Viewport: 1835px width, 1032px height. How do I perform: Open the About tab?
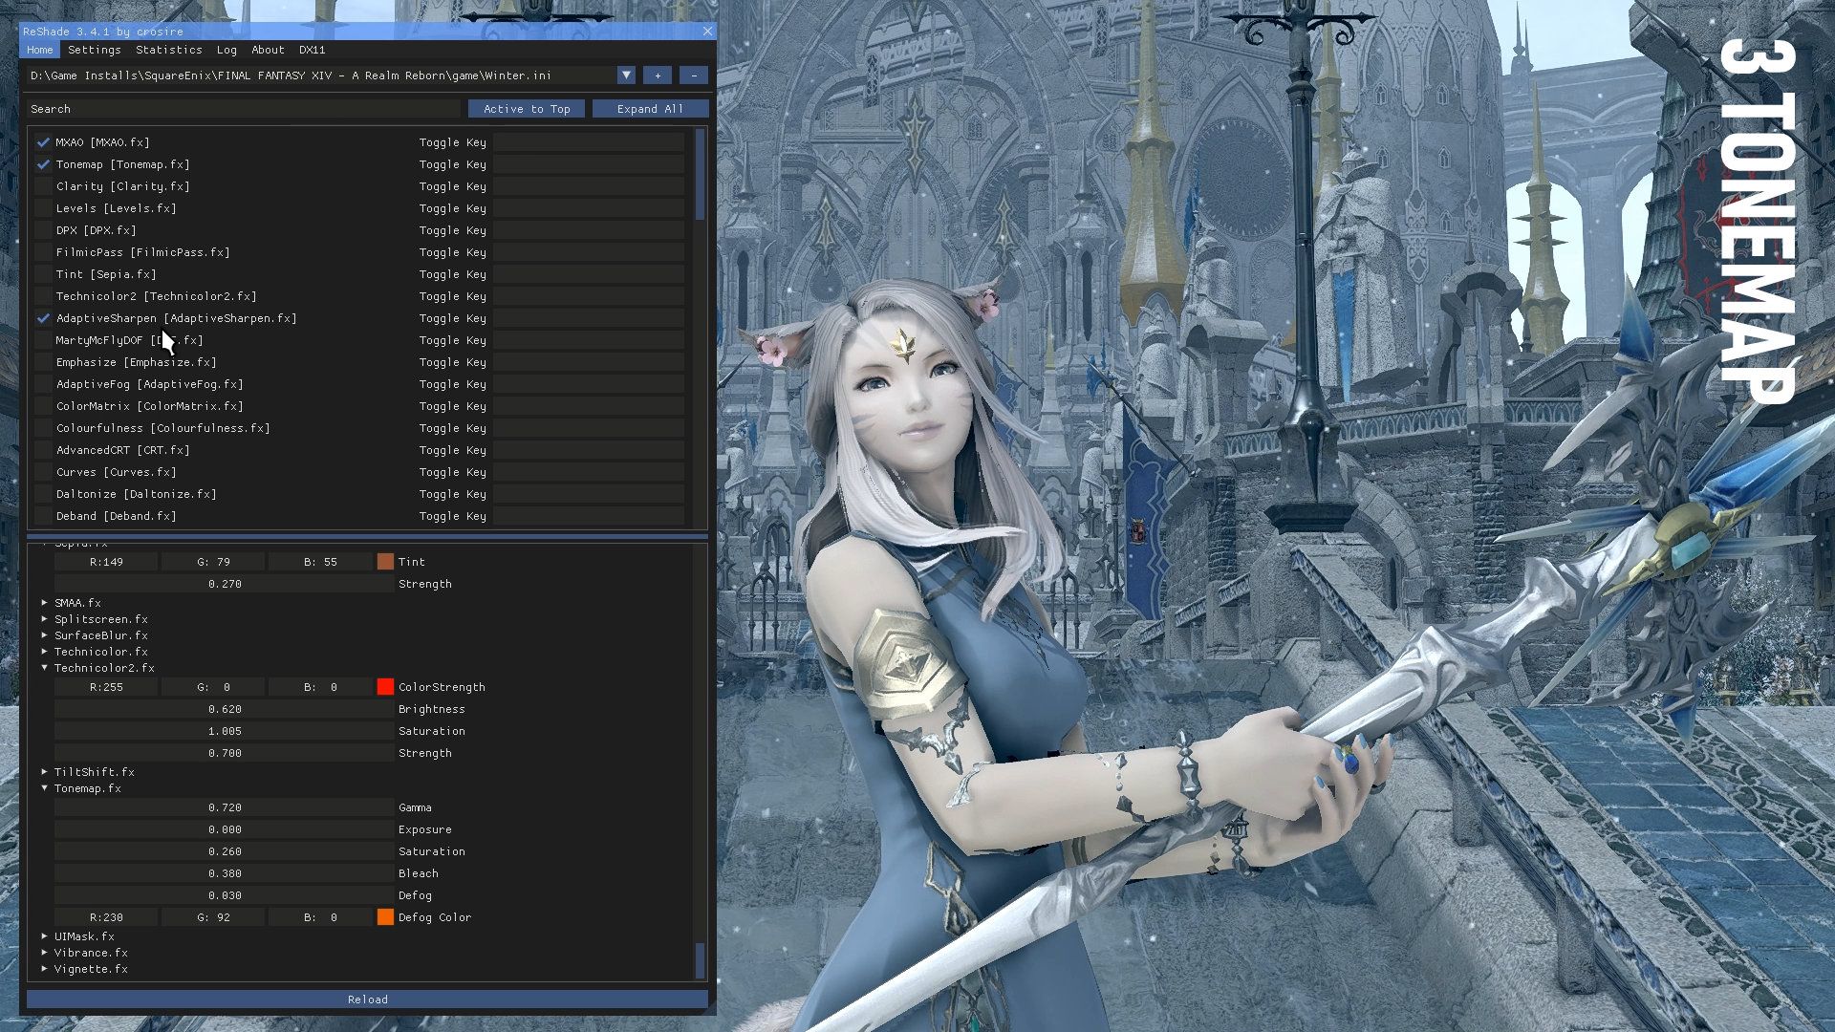[x=268, y=50]
